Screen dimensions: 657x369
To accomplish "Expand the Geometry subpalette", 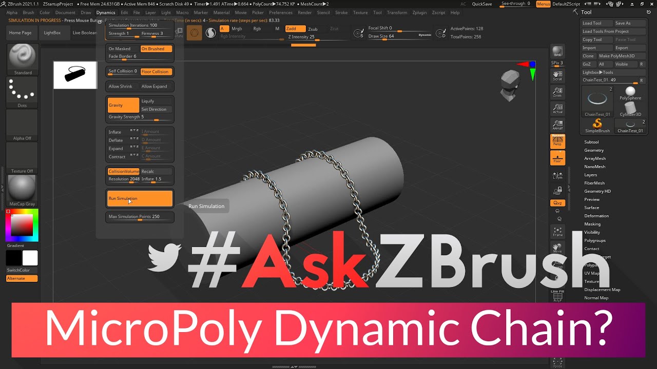I will [594, 150].
